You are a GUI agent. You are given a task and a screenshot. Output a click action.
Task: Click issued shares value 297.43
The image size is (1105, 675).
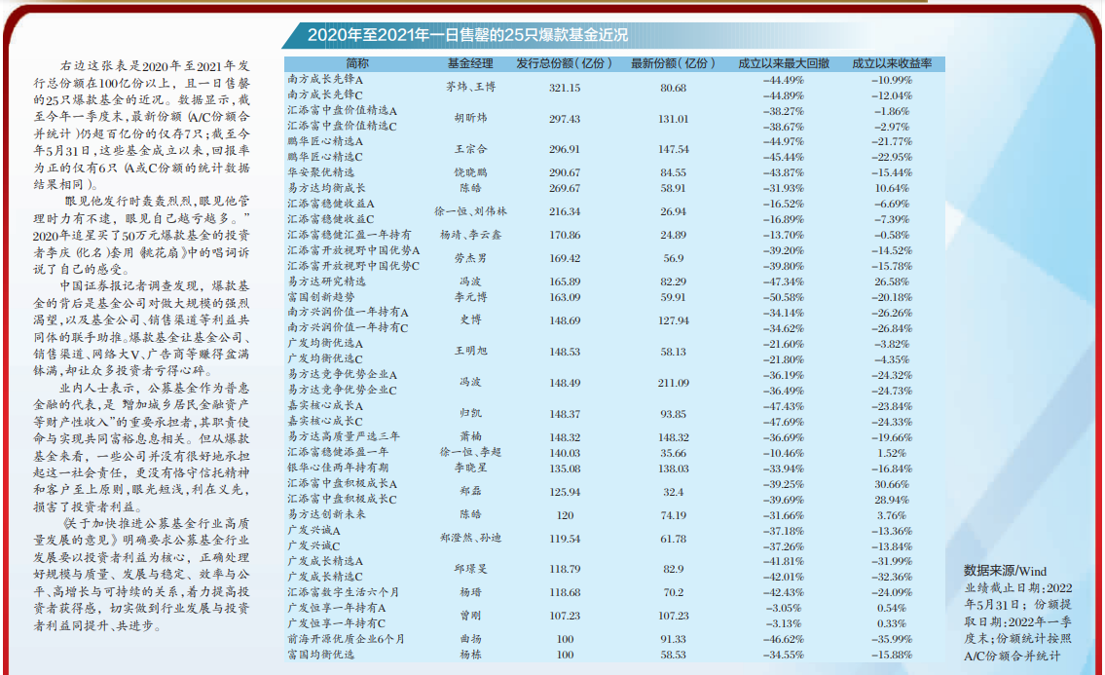click(565, 119)
